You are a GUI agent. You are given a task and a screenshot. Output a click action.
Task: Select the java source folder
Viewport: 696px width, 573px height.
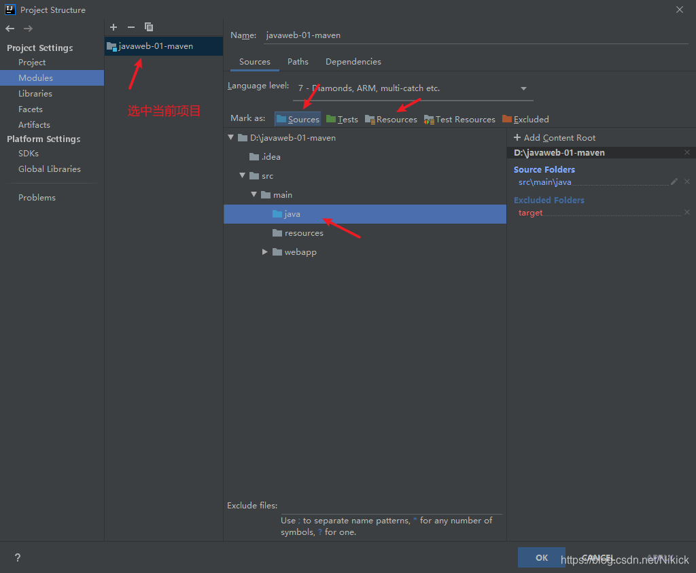point(365,214)
